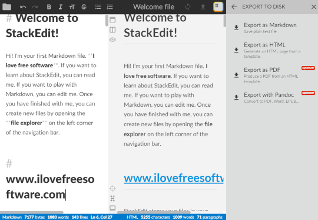Click the 'Ln 6, Col 27' status entry
This screenshot has height=220, width=318.
coord(101,217)
